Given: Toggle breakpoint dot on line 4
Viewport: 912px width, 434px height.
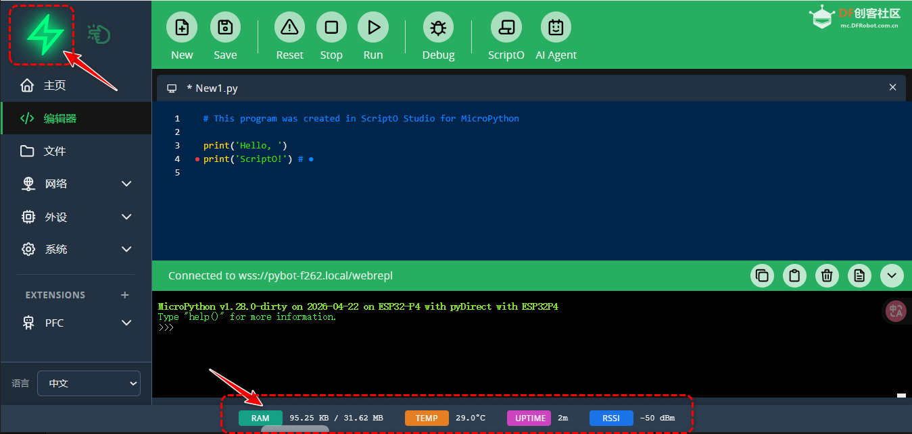Looking at the screenshot, I should click(x=197, y=160).
